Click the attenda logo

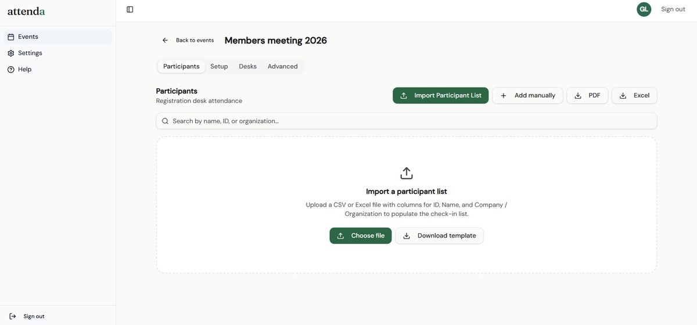26,11
